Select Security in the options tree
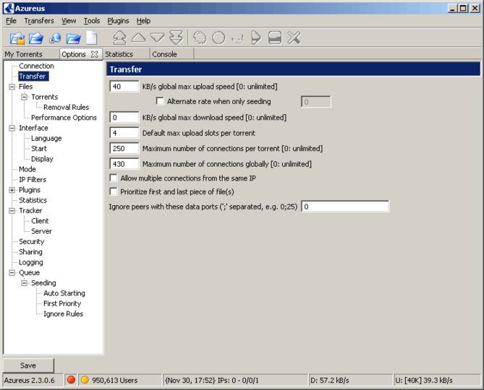The height and width of the screenshot is (390, 484). click(x=32, y=241)
